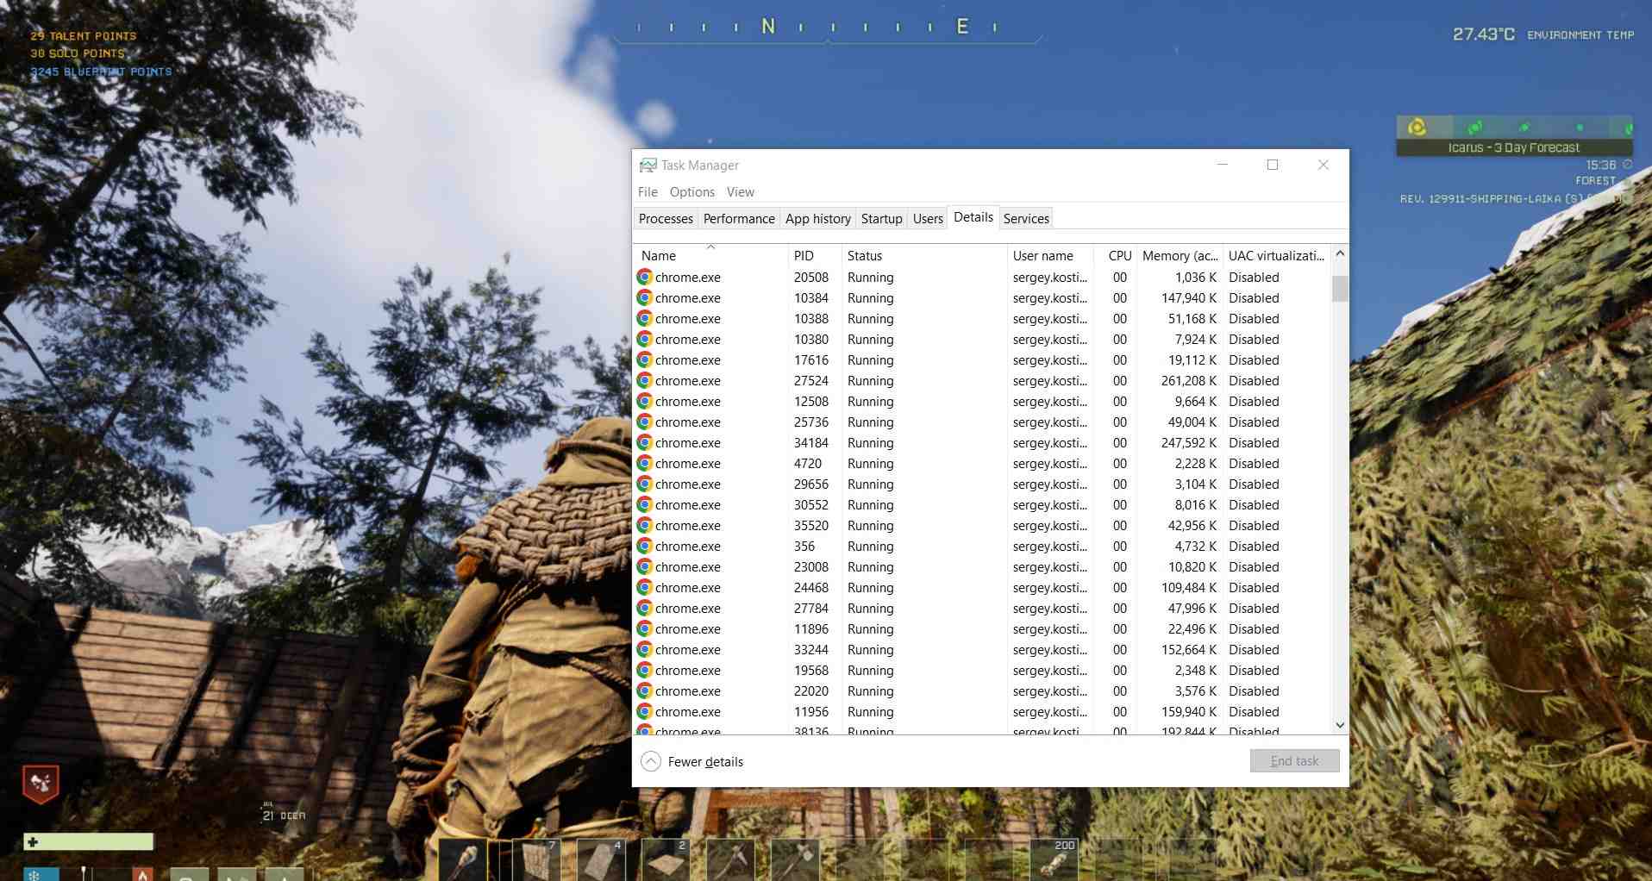Sort by the Status column header
This screenshot has height=881, width=1652.
pyautogui.click(x=923, y=255)
